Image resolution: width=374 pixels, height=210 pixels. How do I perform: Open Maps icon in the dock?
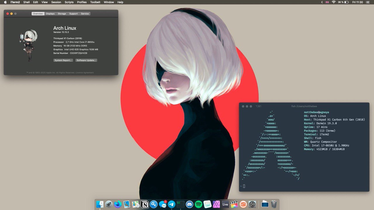(x=136, y=204)
